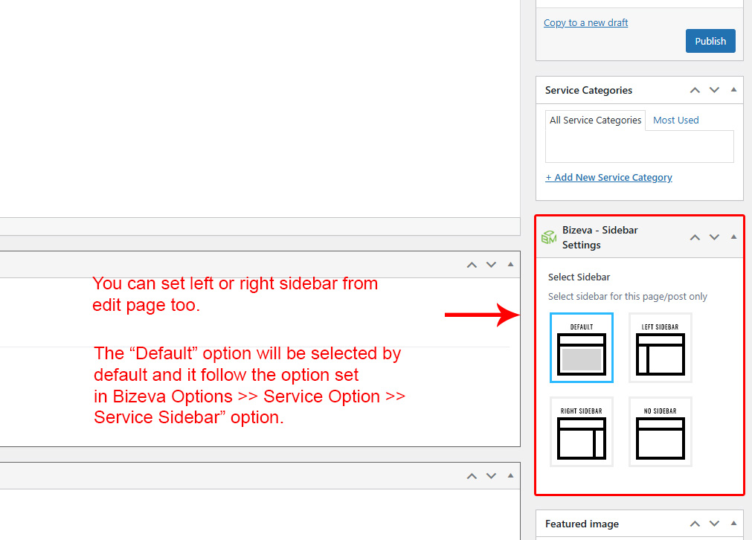Toggle the Featured image panel
This screenshot has width=752, height=540.
pyautogui.click(x=733, y=524)
